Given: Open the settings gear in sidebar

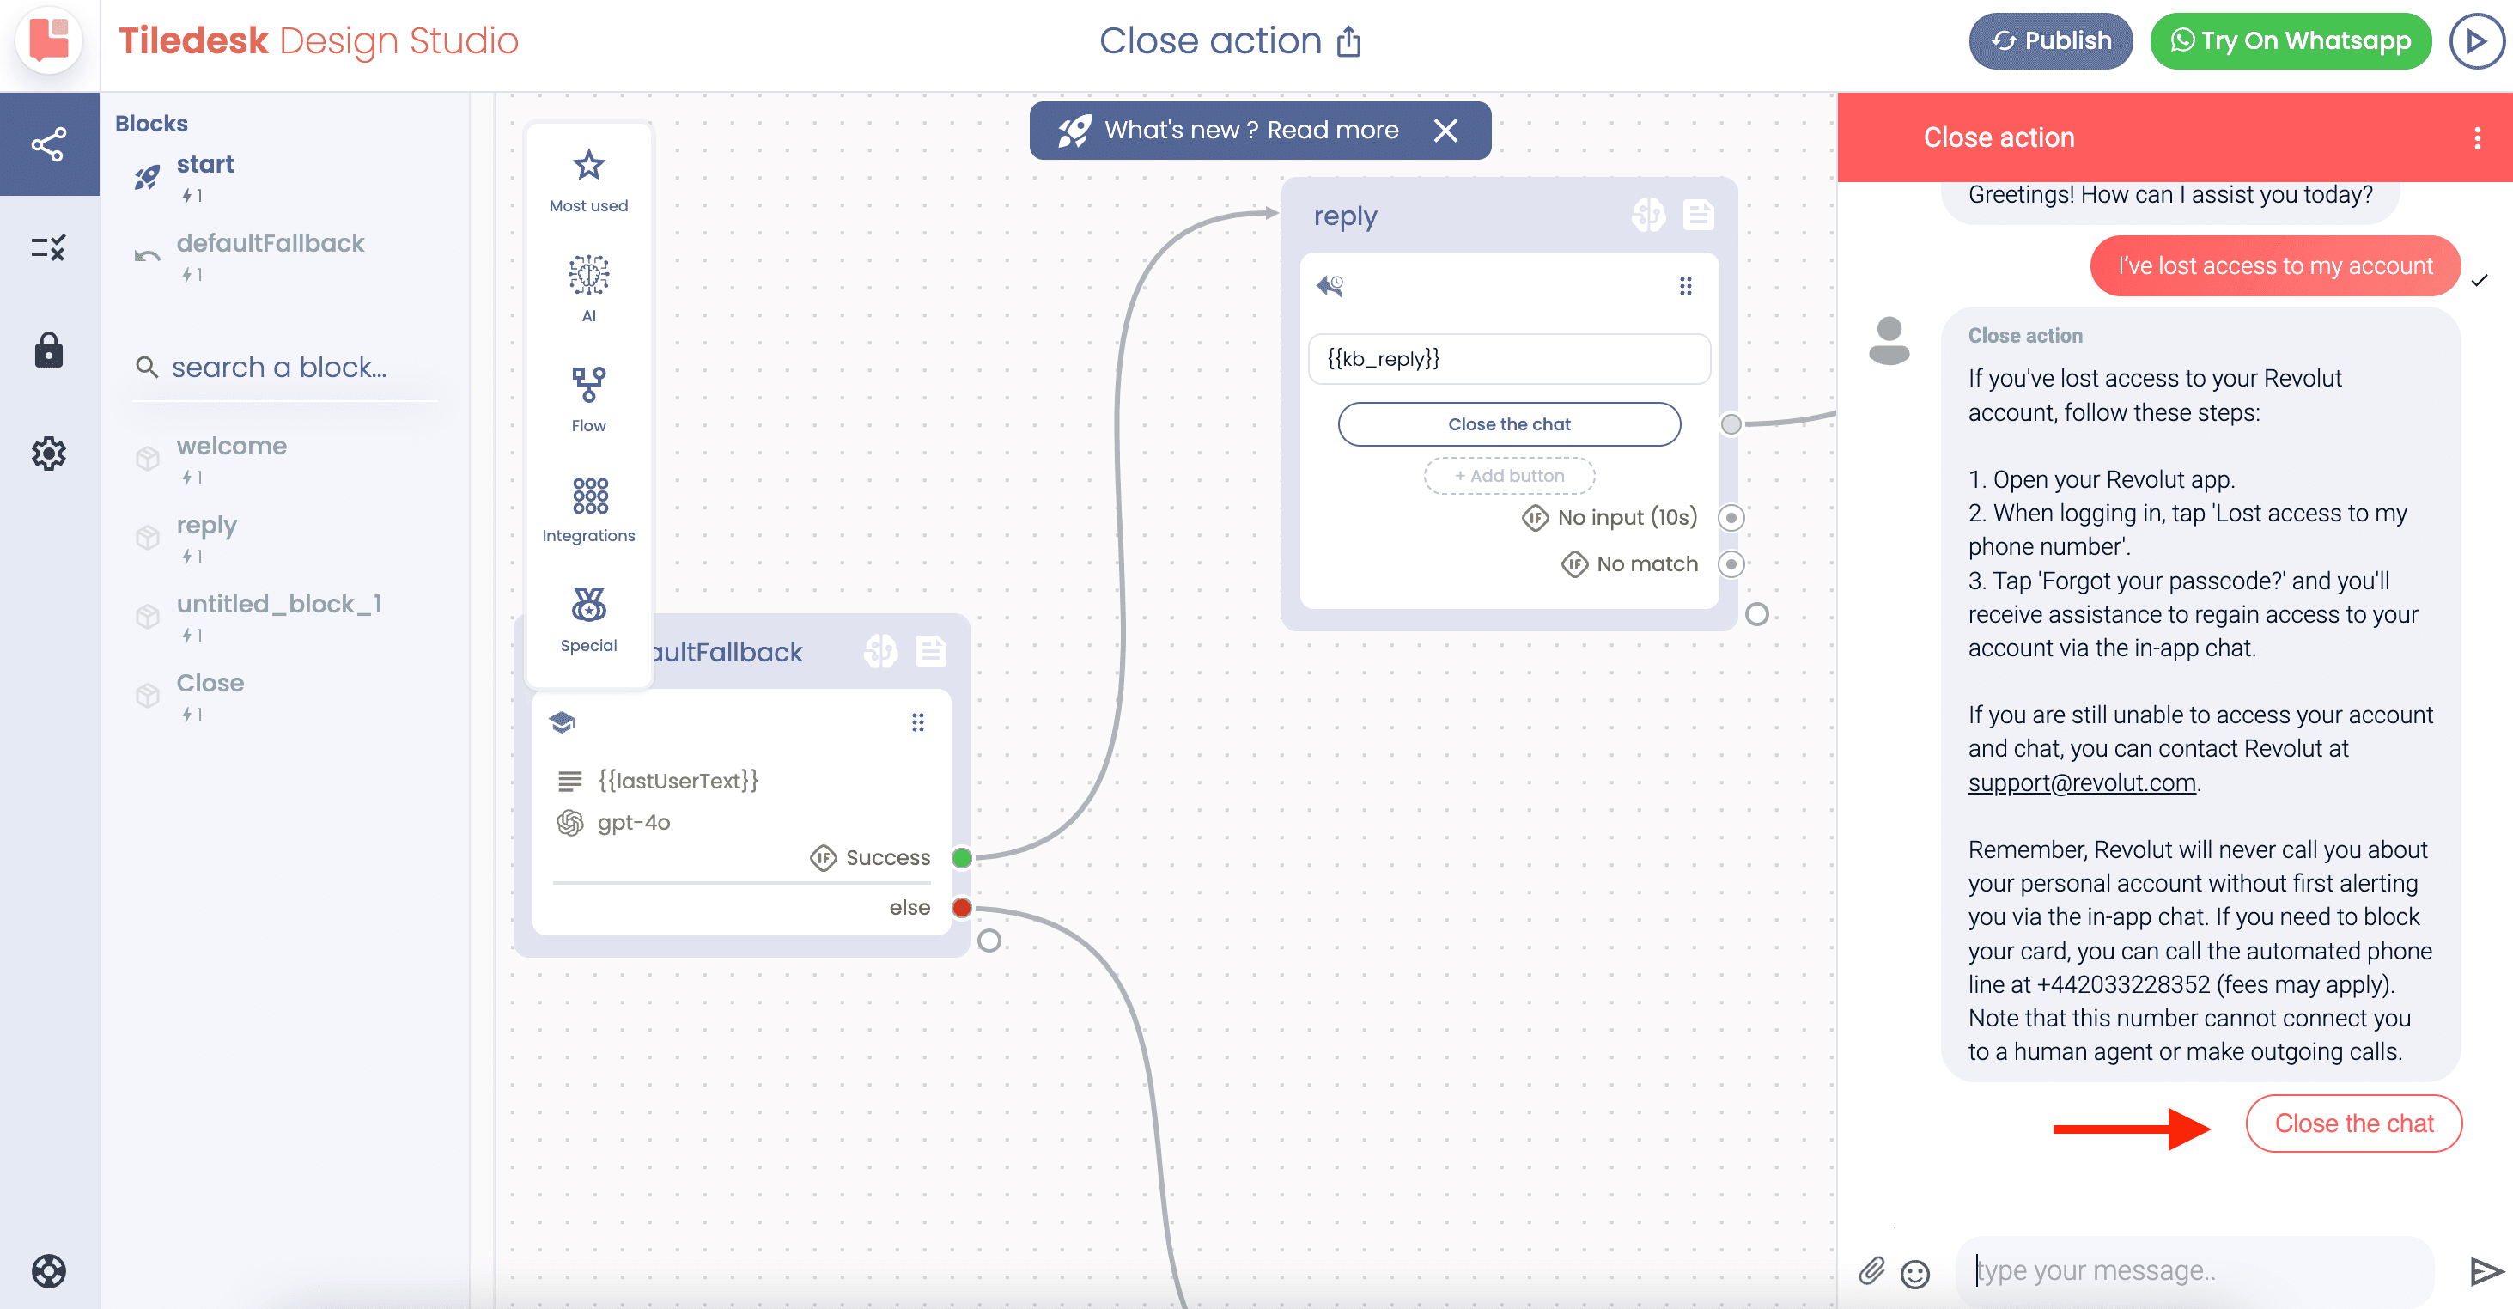Looking at the screenshot, I should pos(49,453).
